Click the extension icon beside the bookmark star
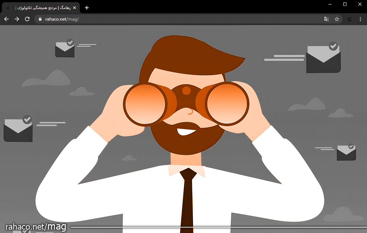The height and width of the screenshot is (233, 367). point(350,19)
